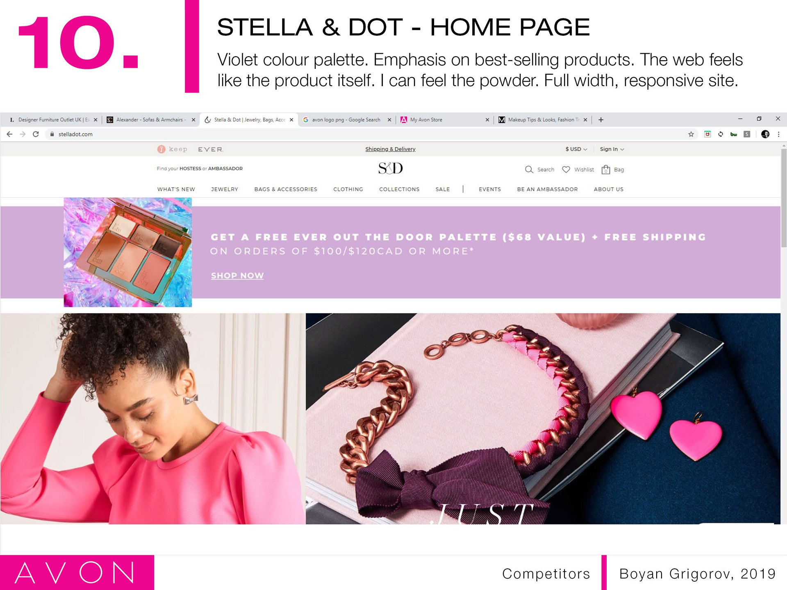This screenshot has height=590, width=787.
Task: Click the SHOP NOW banner link
Action: (237, 276)
